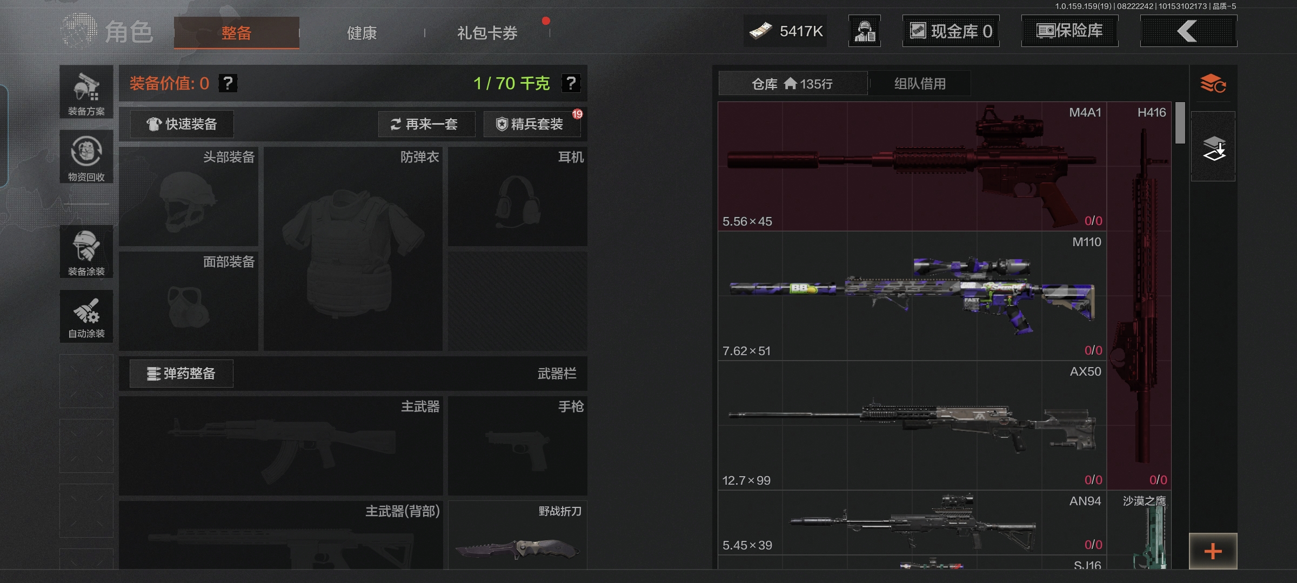
Task: Click the warehouse vertical scrollbar
Action: (1180, 123)
